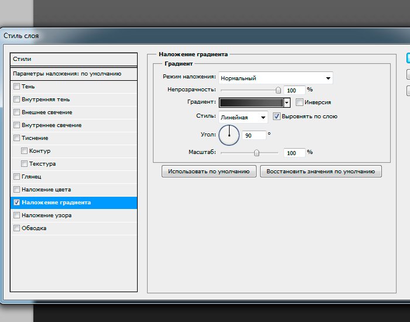Screen dimensions: 410x322
Task: Click the Непрозрачность slider handle
Action: tap(278, 90)
